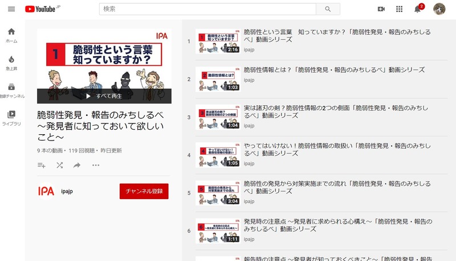Image resolution: width=456 pixels, height=261 pixels.
Task: Open the user account avatar menu
Action: 439,9
